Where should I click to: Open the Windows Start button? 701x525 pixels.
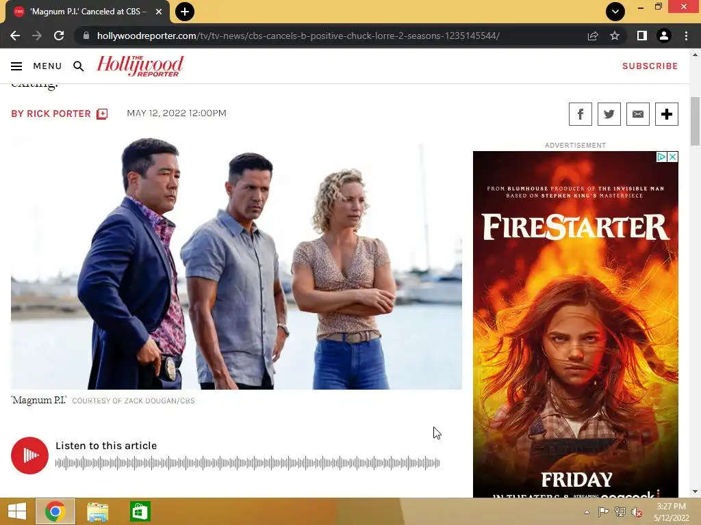17,511
